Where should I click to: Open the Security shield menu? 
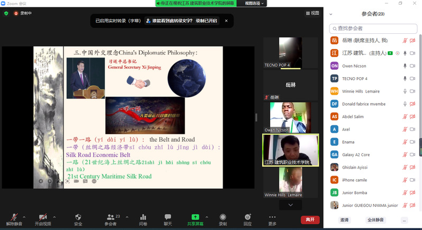[78, 217]
